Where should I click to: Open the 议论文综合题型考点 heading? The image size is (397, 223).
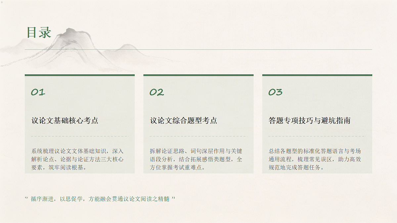pyautogui.click(x=184, y=121)
